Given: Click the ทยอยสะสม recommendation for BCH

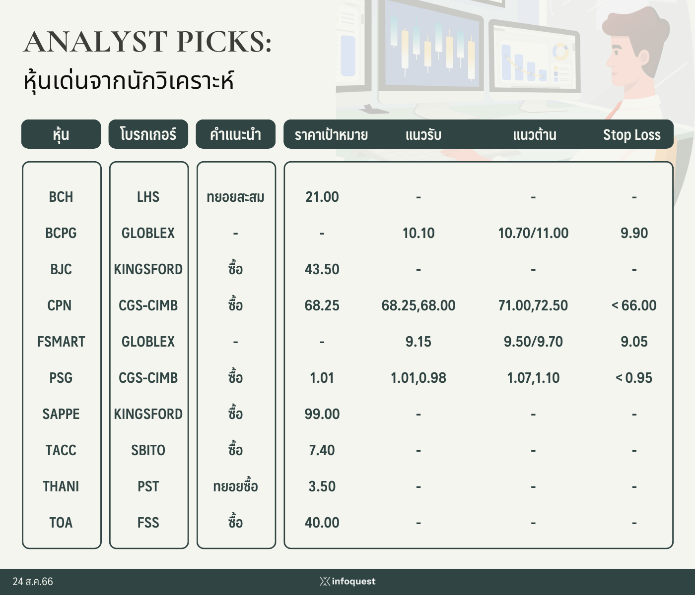Looking at the screenshot, I should coord(235,197).
